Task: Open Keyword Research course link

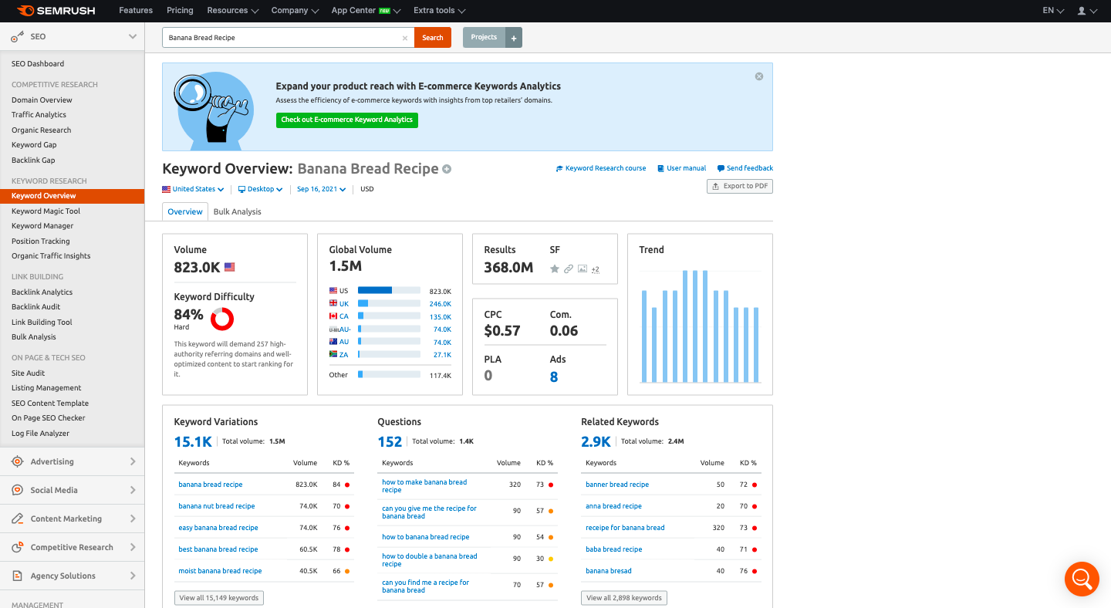Action: [x=601, y=168]
